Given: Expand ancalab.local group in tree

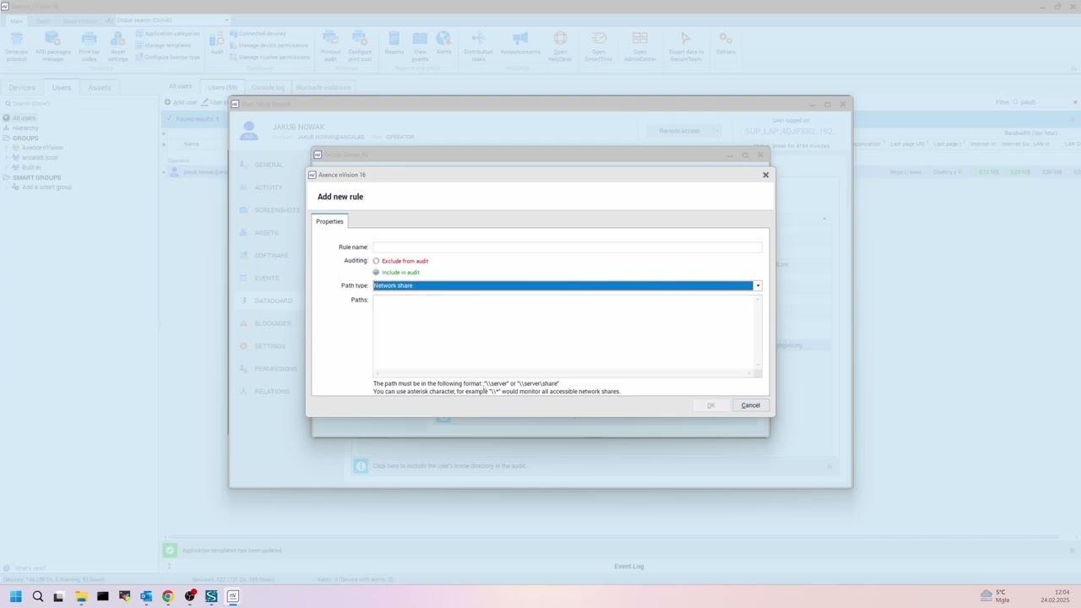Looking at the screenshot, I should [x=7, y=158].
